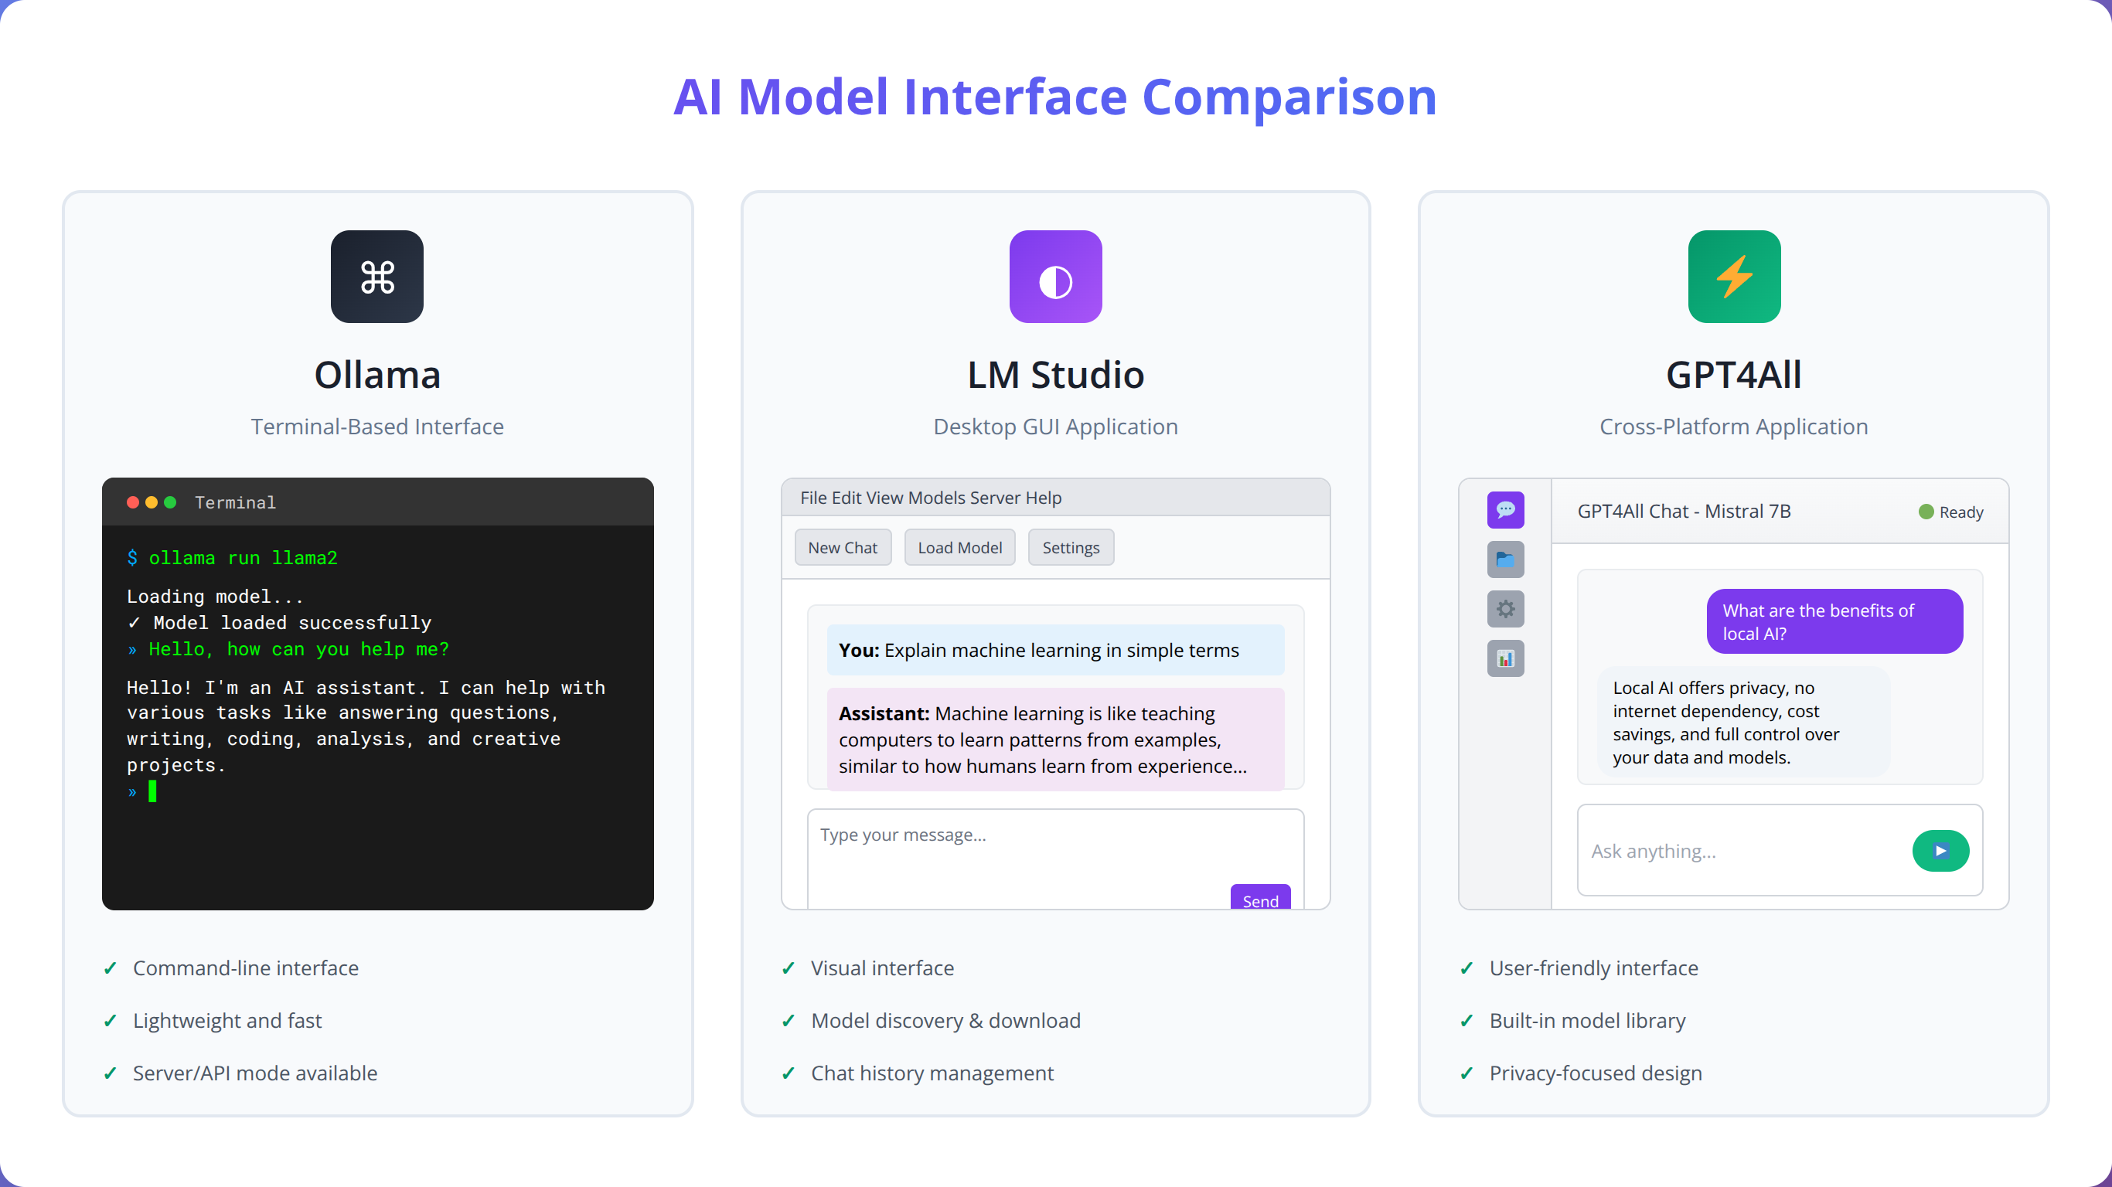The image size is (2112, 1187).
Task: Click the 'What are the benefits of local AI?' bubble
Action: click(x=1835, y=621)
